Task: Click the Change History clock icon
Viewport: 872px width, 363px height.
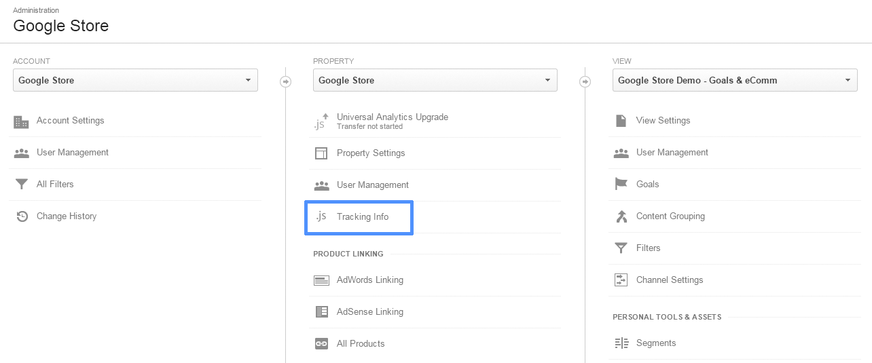Action: (22, 216)
